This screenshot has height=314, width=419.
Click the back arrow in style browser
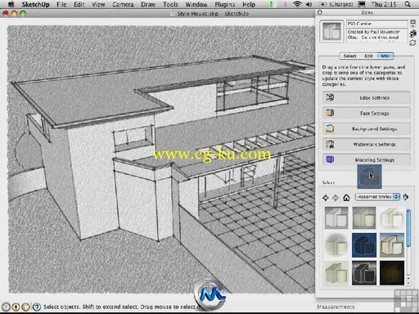point(326,197)
